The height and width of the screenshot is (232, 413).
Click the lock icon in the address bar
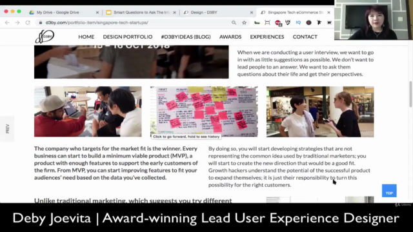point(40,23)
